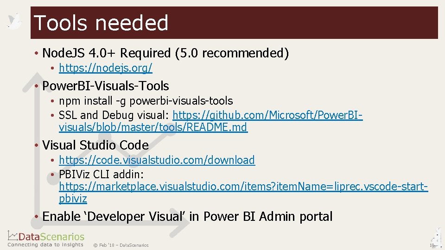Click the 'Connecting data to insights' tagline
This screenshot has height=250, width=445.
[45, 244]
